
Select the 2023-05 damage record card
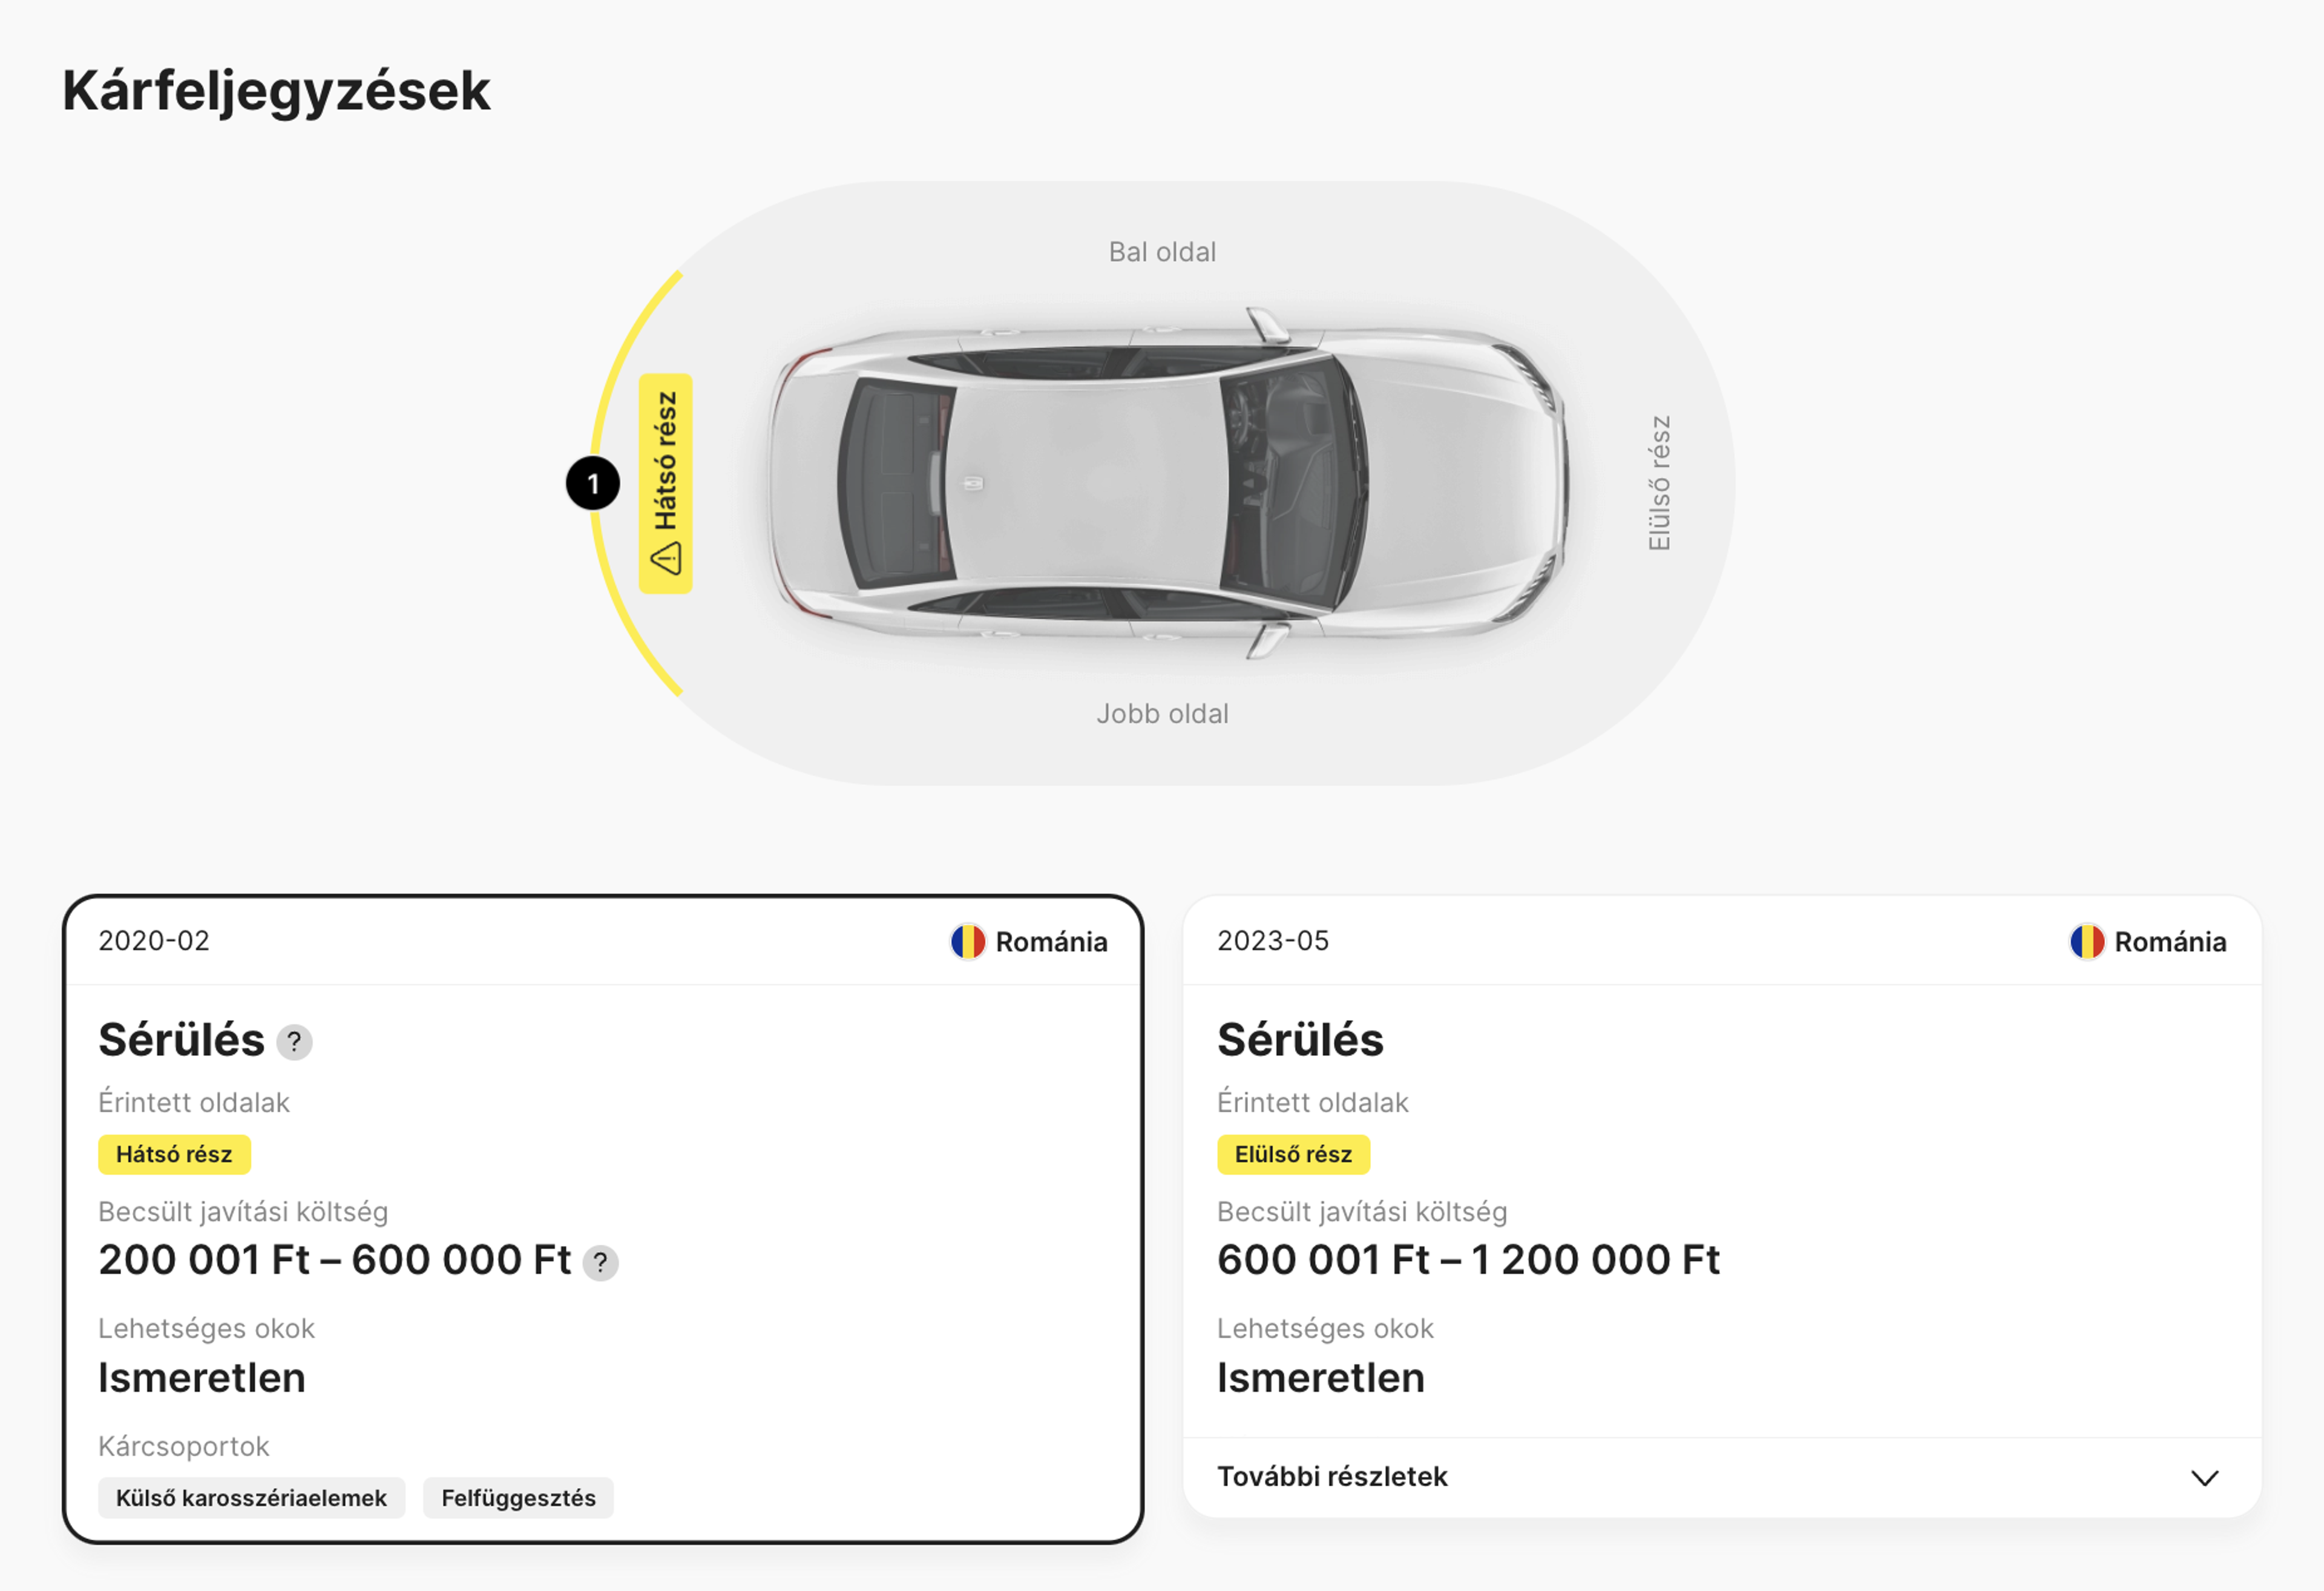(x=1722, y=1206)
